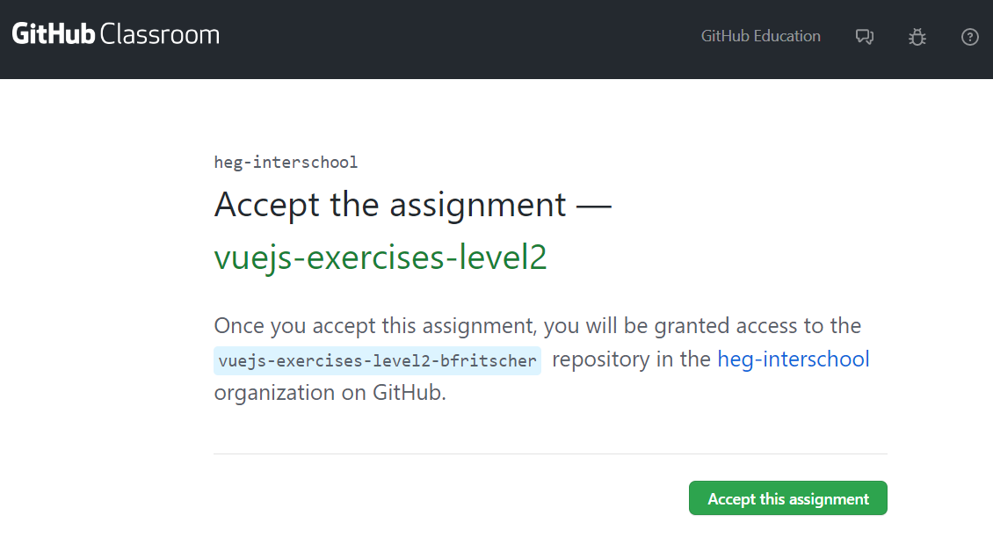
Task: Click the word Classroom in the logo
Action: (159, 35)
